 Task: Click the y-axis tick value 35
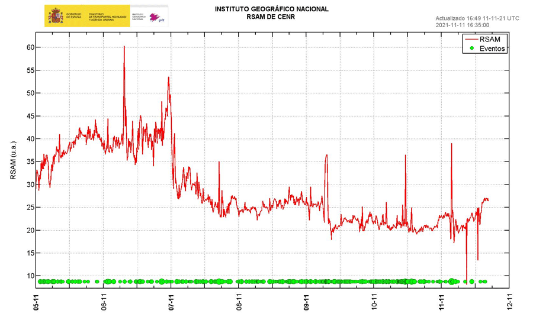tap(31, 161)
